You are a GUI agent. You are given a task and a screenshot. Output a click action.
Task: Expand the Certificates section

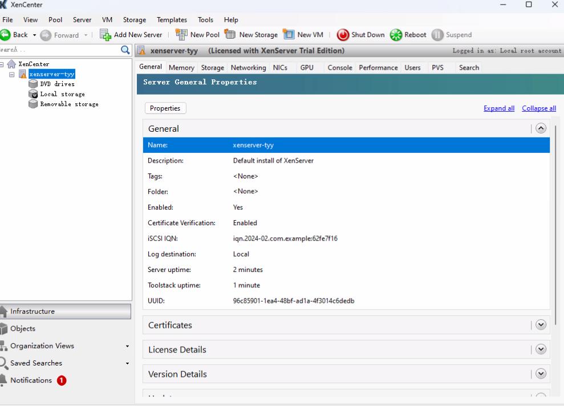[x=541, y=325]
